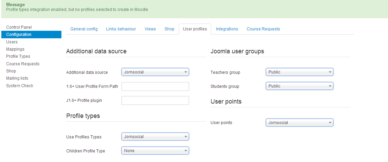Expand the Use Profiles Types dropdown

tap(155, 137)
